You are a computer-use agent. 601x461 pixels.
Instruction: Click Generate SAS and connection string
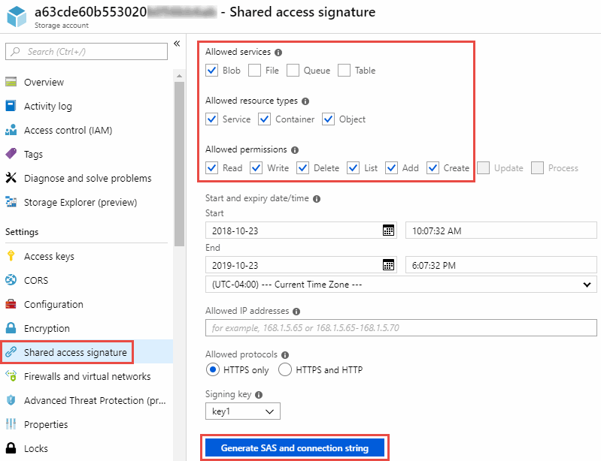295,448
